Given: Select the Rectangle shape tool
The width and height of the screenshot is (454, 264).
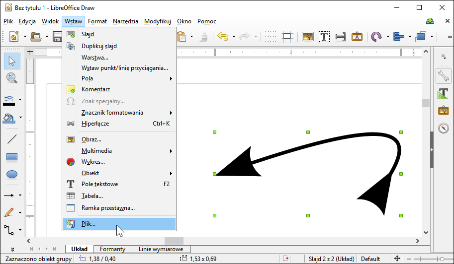Looking at the screenshot, I should 12,157.
